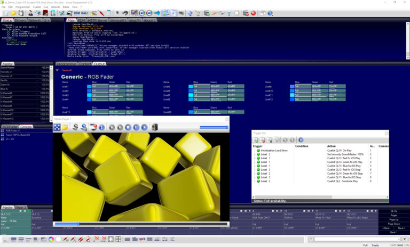Stop playback in Media Player

point(128,127)
